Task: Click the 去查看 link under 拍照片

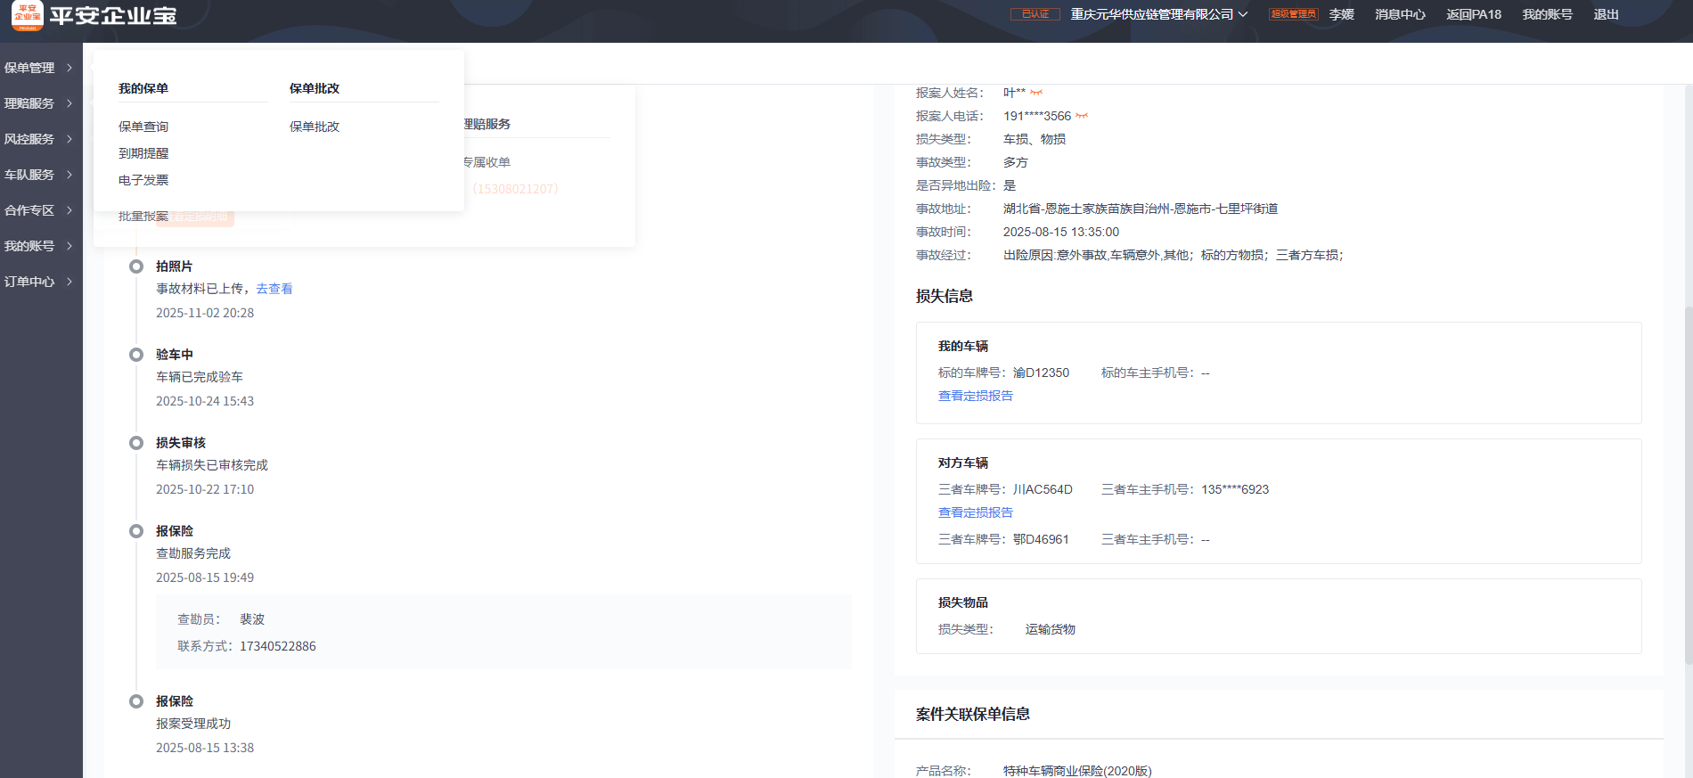Action: pyautogui.click(x=274, y=289)
